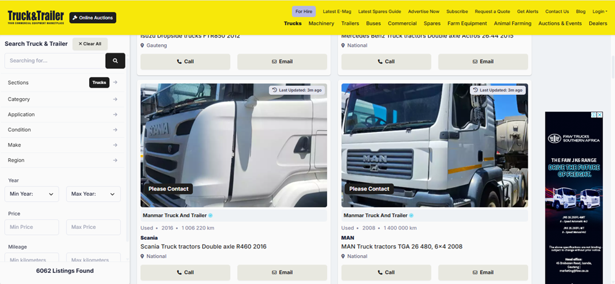Image resolution: width=615 pixels, height=284 pixels.
Task: Click the ad info icon on FAW advert
Action: (x=594, y=115)
